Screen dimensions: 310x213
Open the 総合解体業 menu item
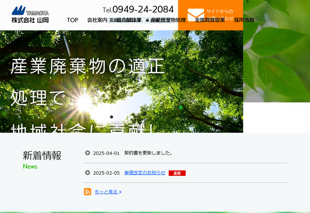pyautogui.click(x=129, y=20)
